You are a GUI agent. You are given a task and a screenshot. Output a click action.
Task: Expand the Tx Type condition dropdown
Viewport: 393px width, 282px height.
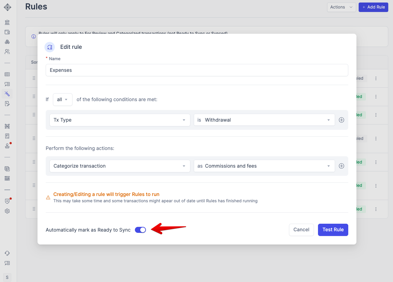120,120
